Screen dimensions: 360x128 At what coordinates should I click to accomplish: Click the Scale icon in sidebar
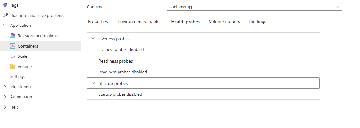tap(13, 56)
